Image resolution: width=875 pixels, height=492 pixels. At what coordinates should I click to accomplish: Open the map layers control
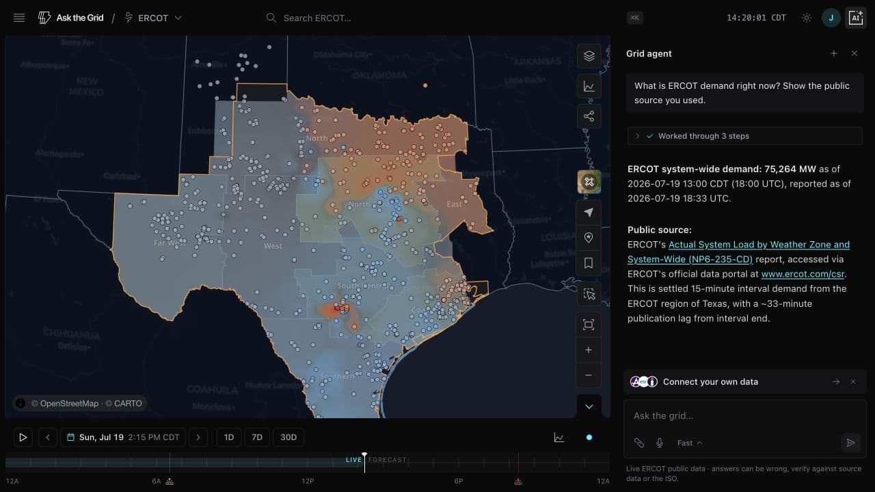pos(589,56)
